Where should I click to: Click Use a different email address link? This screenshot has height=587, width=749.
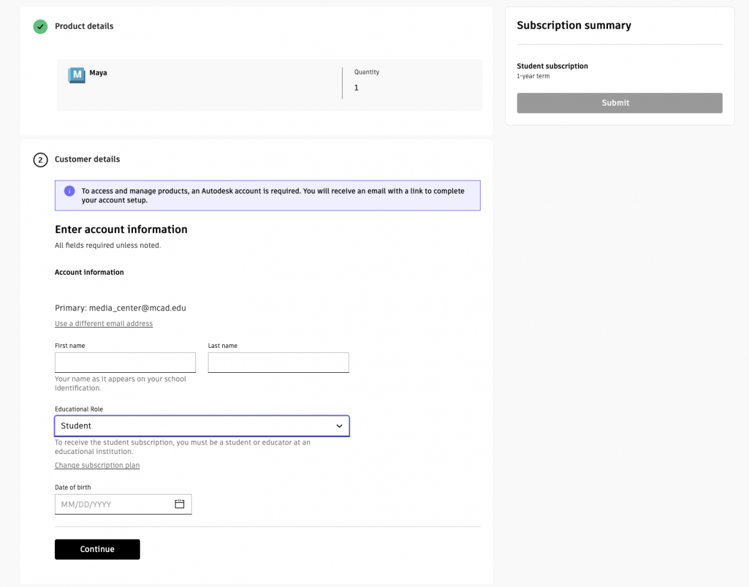104,323
